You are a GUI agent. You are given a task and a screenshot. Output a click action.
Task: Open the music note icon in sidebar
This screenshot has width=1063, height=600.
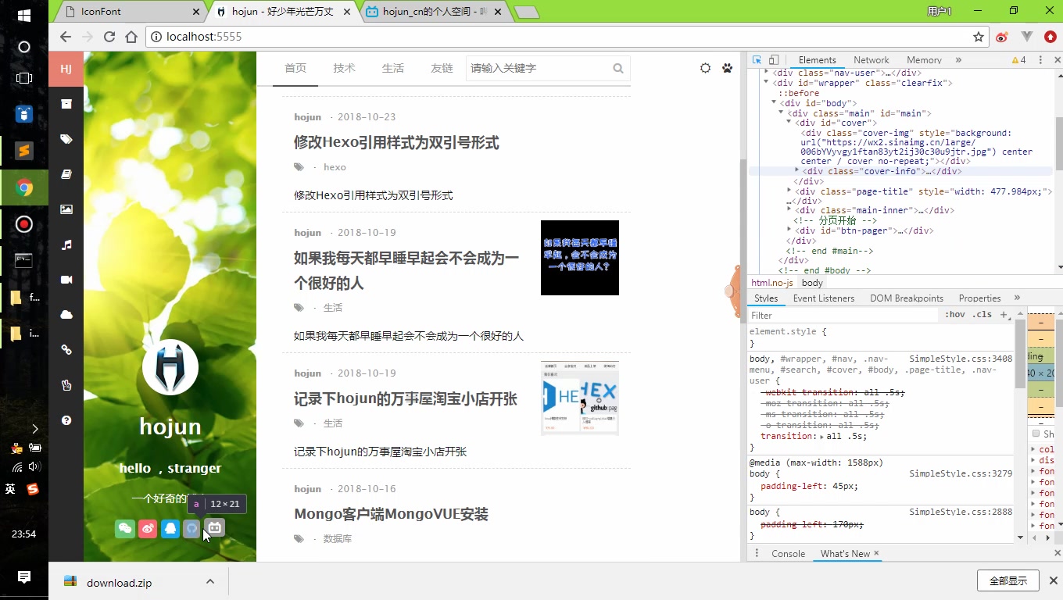click(66, 245)
